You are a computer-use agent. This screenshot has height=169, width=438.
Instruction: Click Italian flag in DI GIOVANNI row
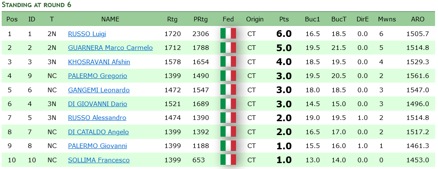(228, 104)
